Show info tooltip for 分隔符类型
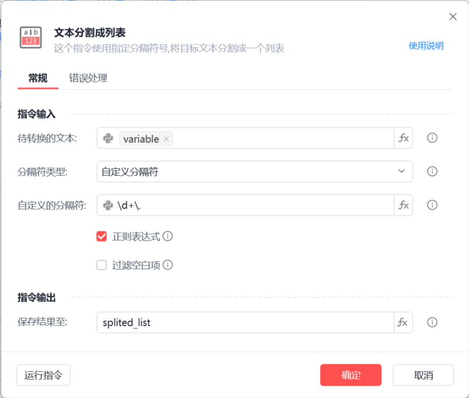This screenshot has height=398, width=469. point(432,172)
